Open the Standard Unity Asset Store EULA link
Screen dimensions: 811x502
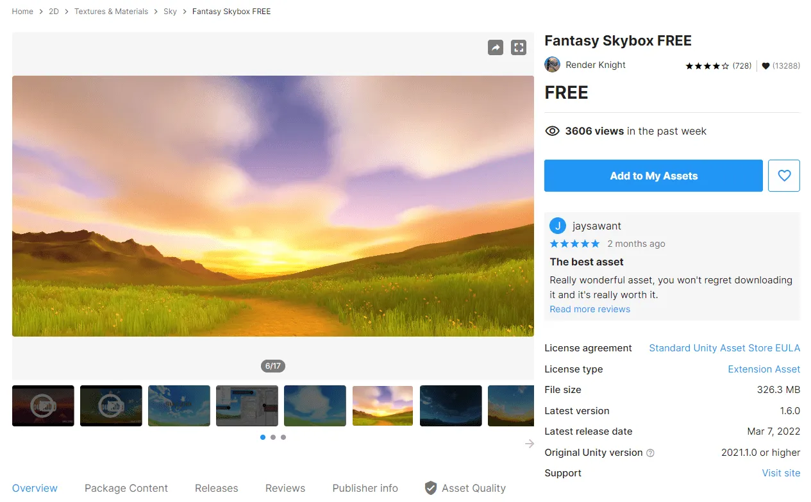[x=724, y=348]
